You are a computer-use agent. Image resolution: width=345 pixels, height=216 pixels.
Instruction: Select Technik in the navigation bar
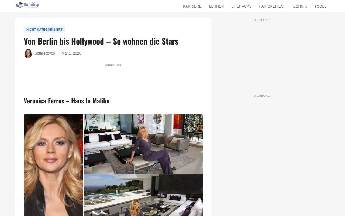[299, 6]
